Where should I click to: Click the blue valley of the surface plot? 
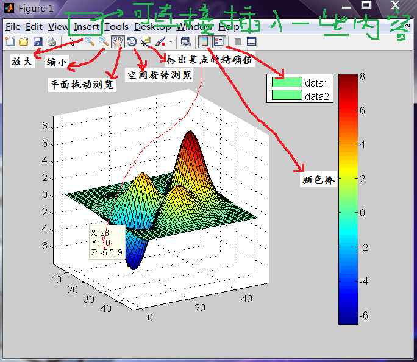(x=134, y=258)
